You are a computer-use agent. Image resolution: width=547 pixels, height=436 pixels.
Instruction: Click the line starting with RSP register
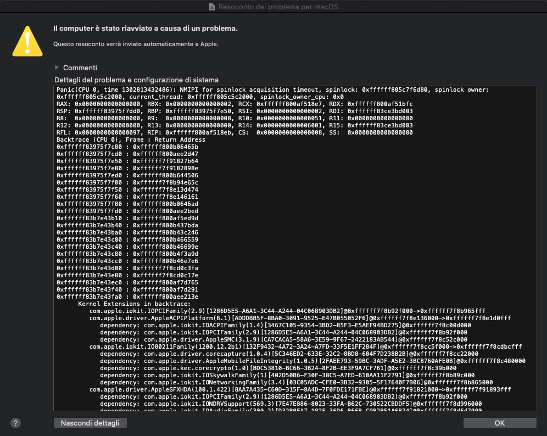coord(235,111)
